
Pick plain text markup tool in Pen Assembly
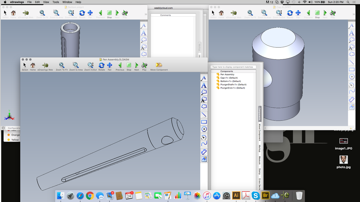pos(204,85)
